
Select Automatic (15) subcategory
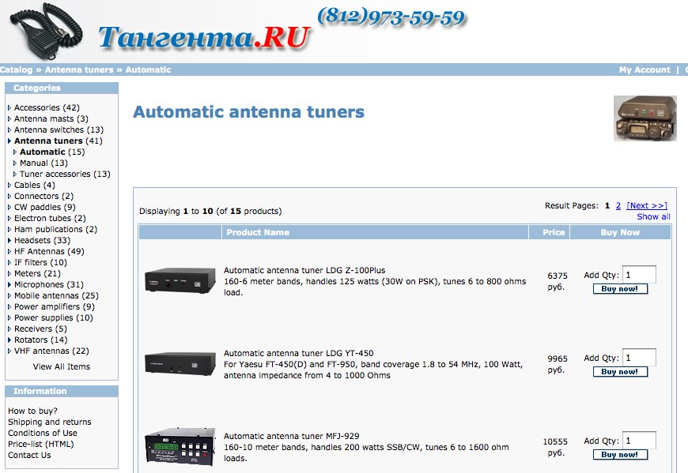coord(52,152)
